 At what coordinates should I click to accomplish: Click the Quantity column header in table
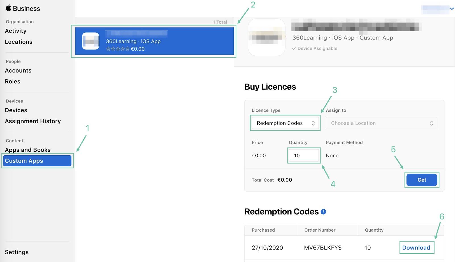pos(374,230)
